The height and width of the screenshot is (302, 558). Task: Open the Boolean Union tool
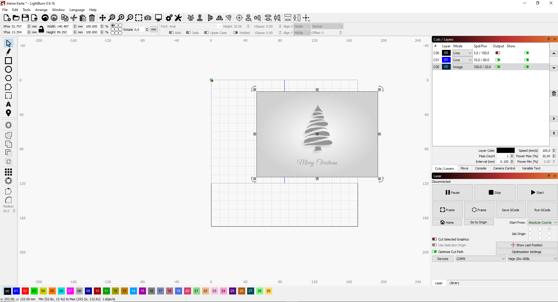[8, 144]
